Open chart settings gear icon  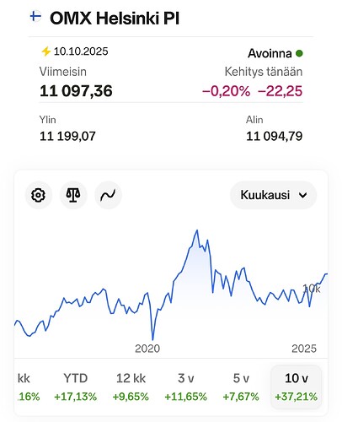[x=39, y=195]
